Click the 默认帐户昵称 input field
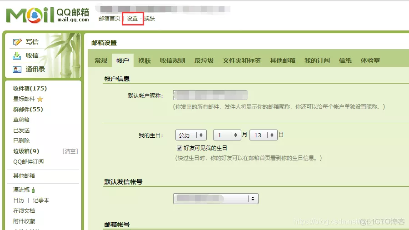Image resolution: width=409 pixels, height=230 pixels. pos(210,95)
